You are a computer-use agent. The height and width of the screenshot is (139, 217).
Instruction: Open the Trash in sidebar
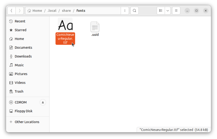coord(19,91)
